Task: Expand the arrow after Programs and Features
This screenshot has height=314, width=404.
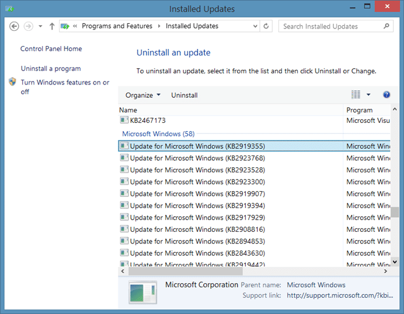Action: 159,26
